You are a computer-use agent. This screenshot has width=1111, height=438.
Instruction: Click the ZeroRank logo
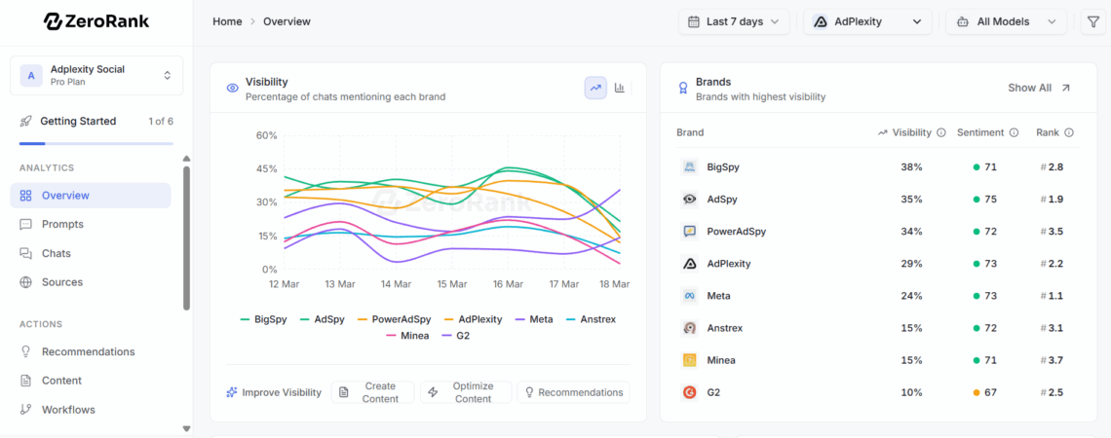point(95,21)
